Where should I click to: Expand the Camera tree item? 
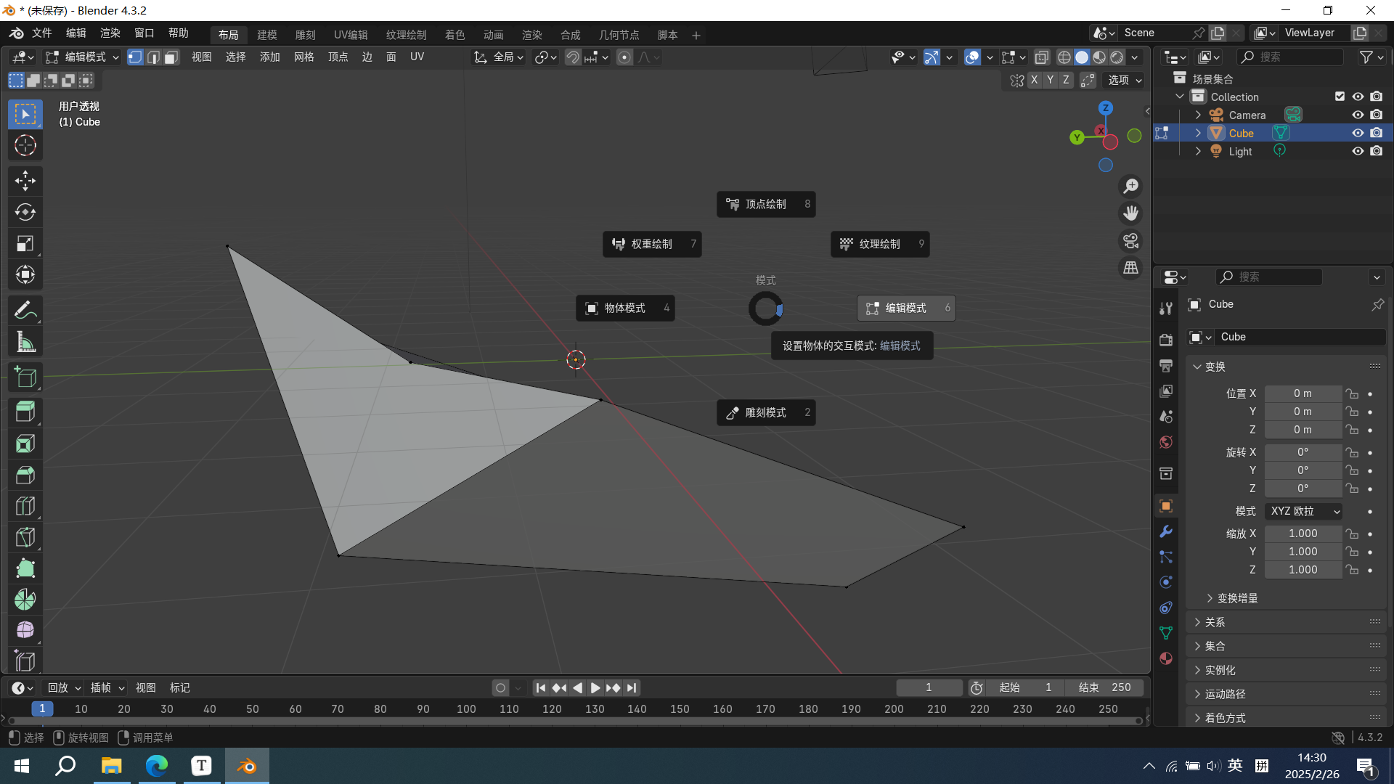1198,115
